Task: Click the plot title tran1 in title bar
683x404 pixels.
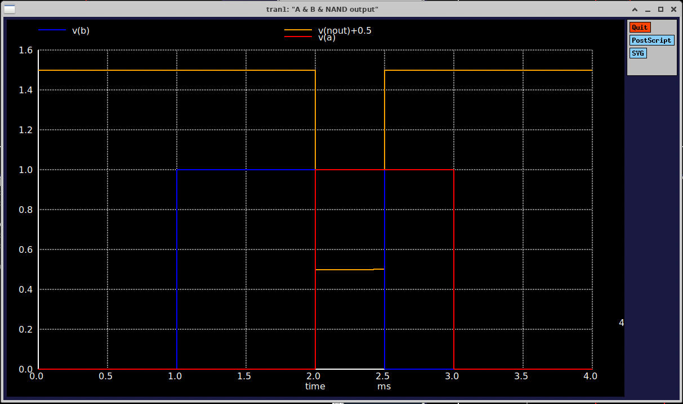Action: click(x=275, y=9)
